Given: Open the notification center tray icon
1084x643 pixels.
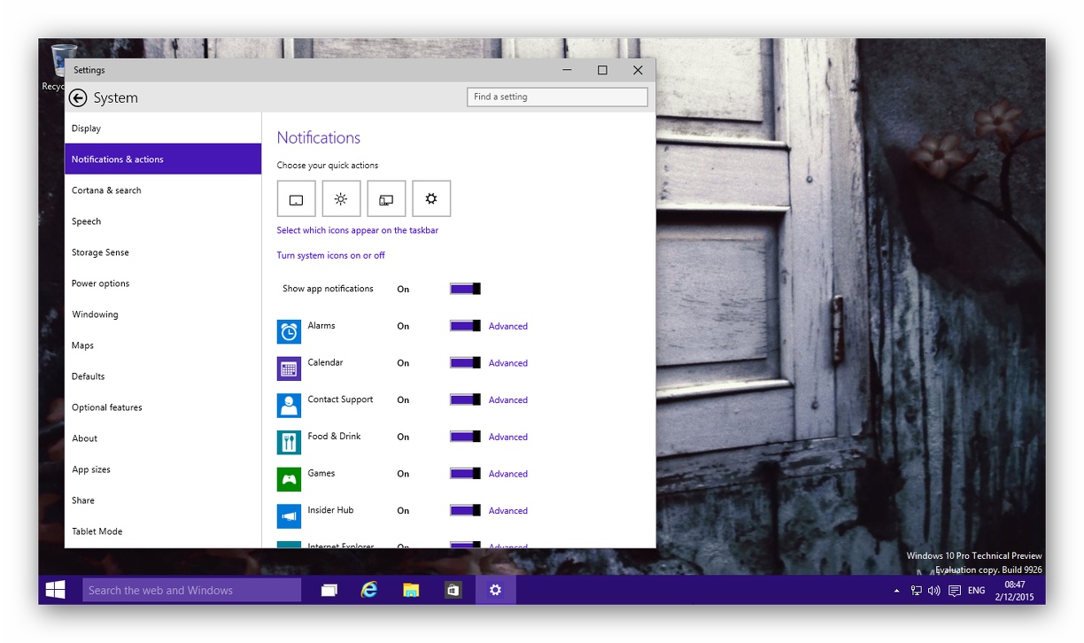Looking at the screenshot, I should [x=954, y=591].
